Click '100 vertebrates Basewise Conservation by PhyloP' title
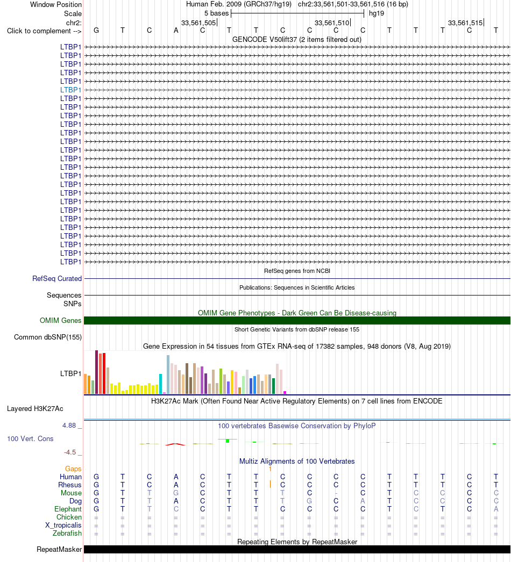 297,426
